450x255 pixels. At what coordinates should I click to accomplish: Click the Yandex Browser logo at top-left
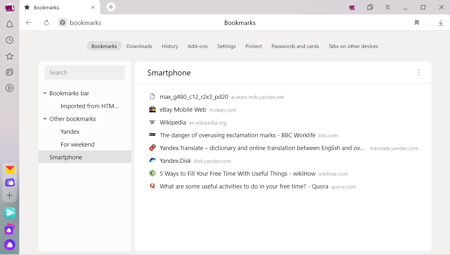click(x=10, y=8)
